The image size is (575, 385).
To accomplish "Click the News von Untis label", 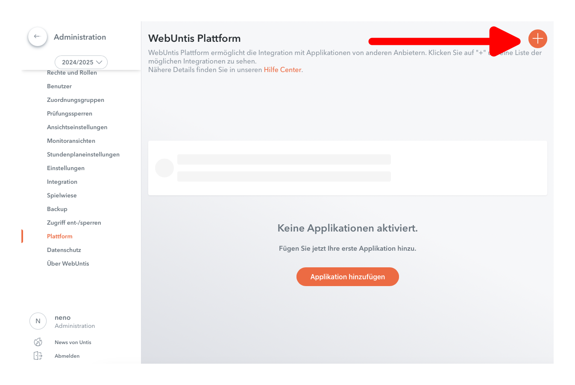I will 73,342.
